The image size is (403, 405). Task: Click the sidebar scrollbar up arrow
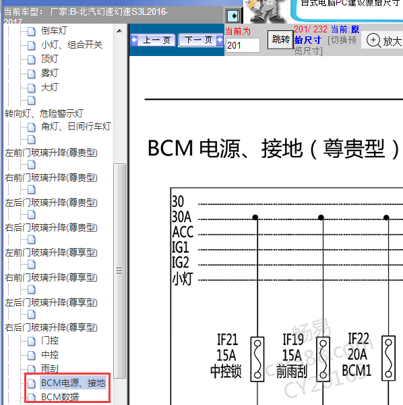click(x=119, y=31)
